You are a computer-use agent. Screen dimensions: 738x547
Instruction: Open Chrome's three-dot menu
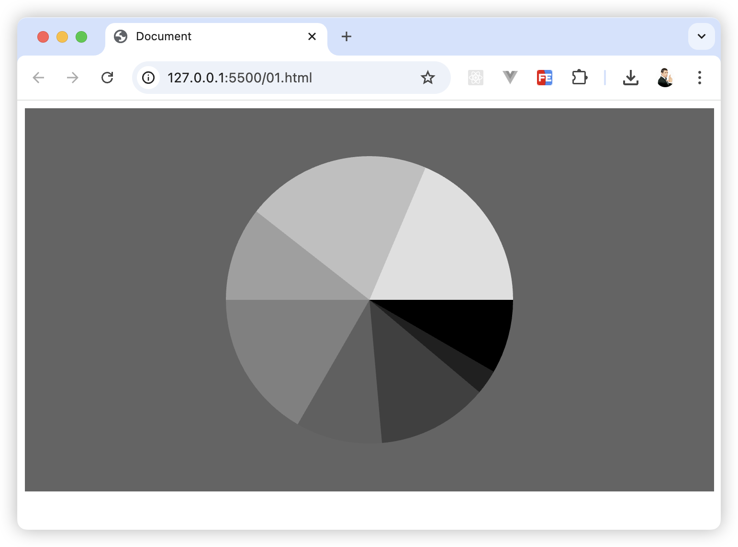700,78
